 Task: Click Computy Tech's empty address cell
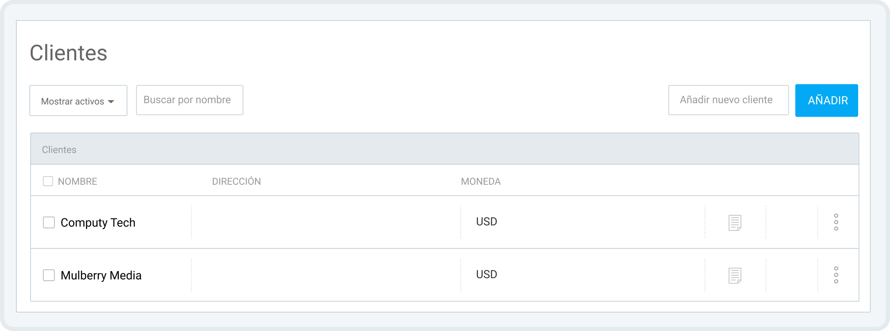click(x=326, y=222)
